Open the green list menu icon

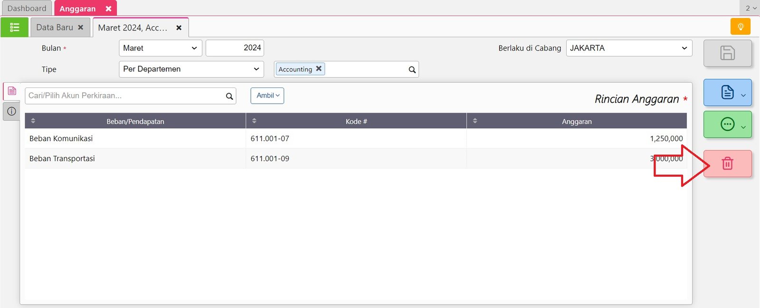14,28
